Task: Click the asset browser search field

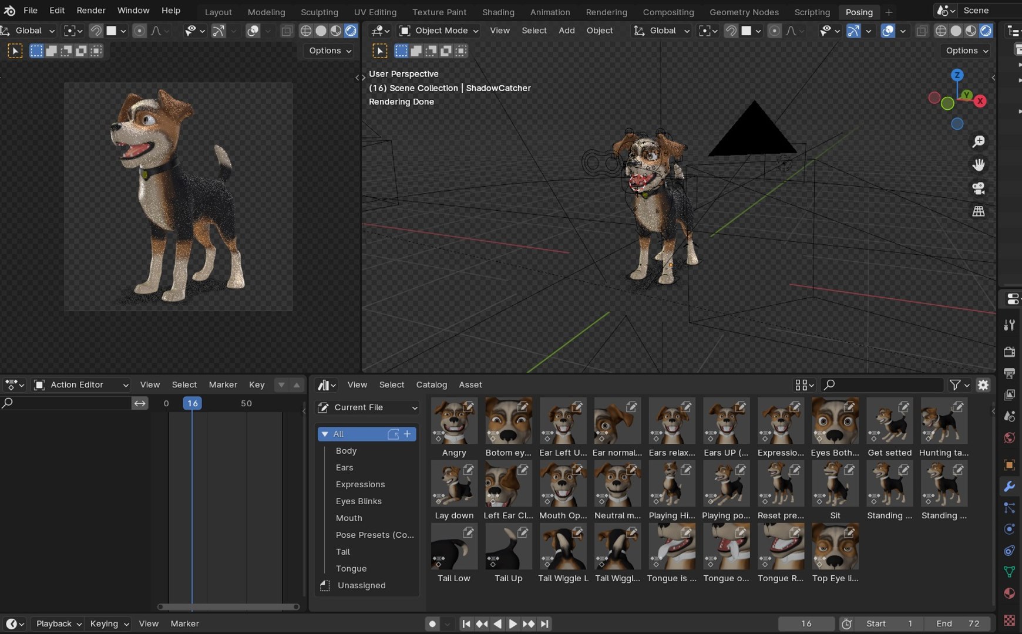Action: [x=882, y=385]
